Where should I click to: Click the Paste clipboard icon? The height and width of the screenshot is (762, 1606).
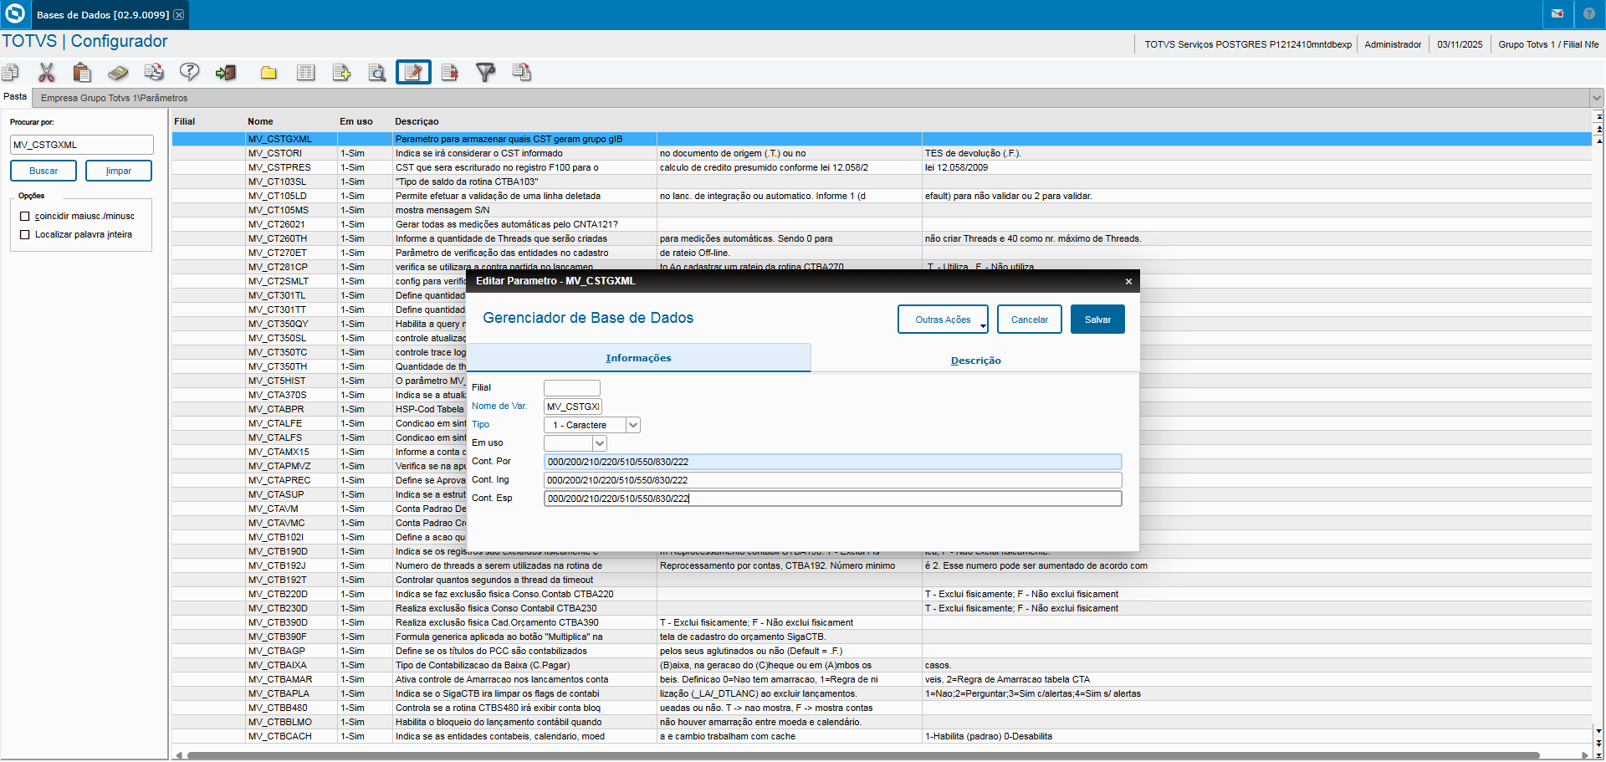[x=82, y=73]
